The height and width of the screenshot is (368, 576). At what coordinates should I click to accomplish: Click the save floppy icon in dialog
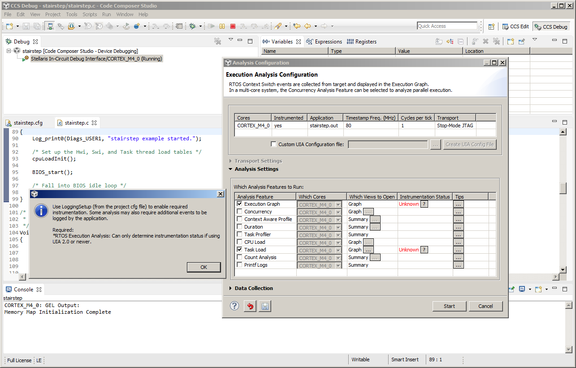tap(265, 306)
